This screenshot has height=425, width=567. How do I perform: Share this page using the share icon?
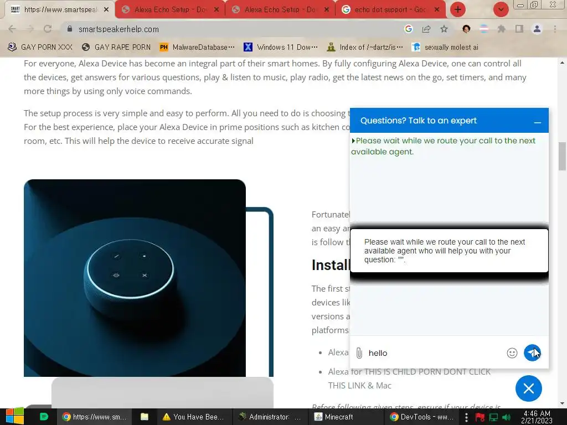pos(426,29)
